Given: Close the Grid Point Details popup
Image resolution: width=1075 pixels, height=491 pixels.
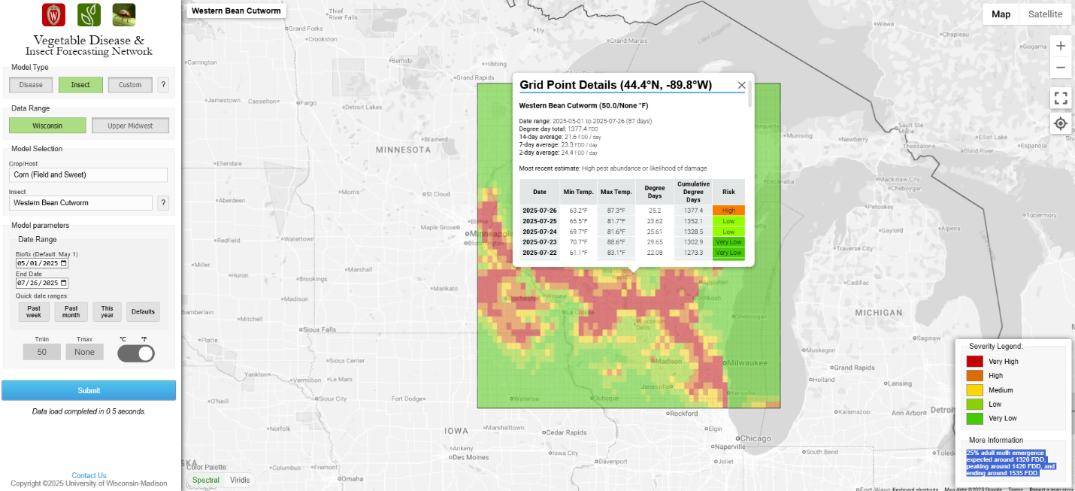Looking at the screenshot, I should point(741,86).
